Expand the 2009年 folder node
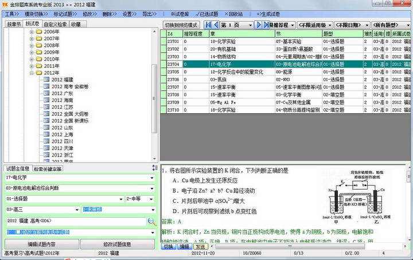This screenshot has height=260, width=413. (32, 52)
